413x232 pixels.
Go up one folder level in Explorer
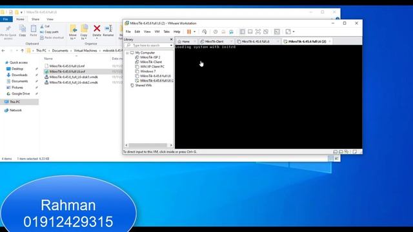tap(22, 50)
